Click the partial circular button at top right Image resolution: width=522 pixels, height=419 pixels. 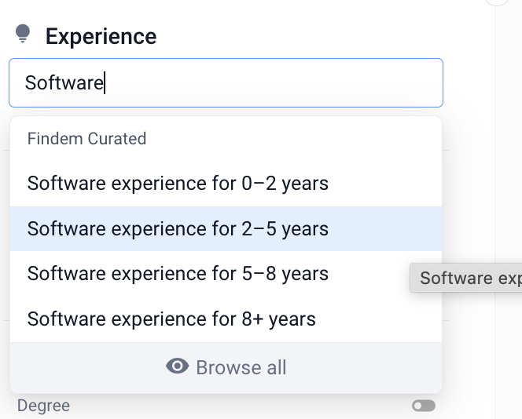tap(497, 2)
